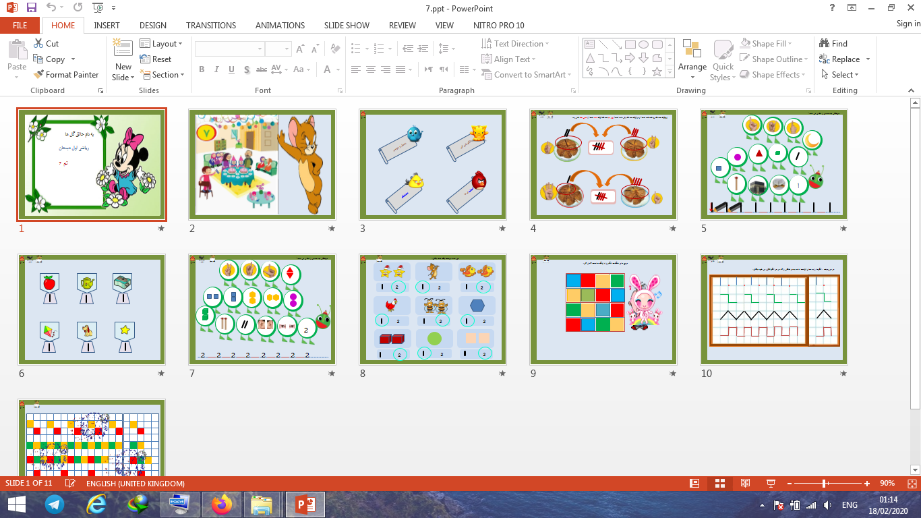This screenshot has width=921, height=518.
Task: Switch to Reading View in status bar
Action: pos(745,484)
